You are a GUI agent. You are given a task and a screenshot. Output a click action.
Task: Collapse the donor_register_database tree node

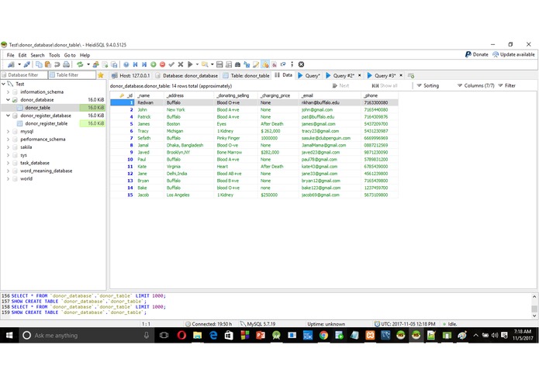9,116
